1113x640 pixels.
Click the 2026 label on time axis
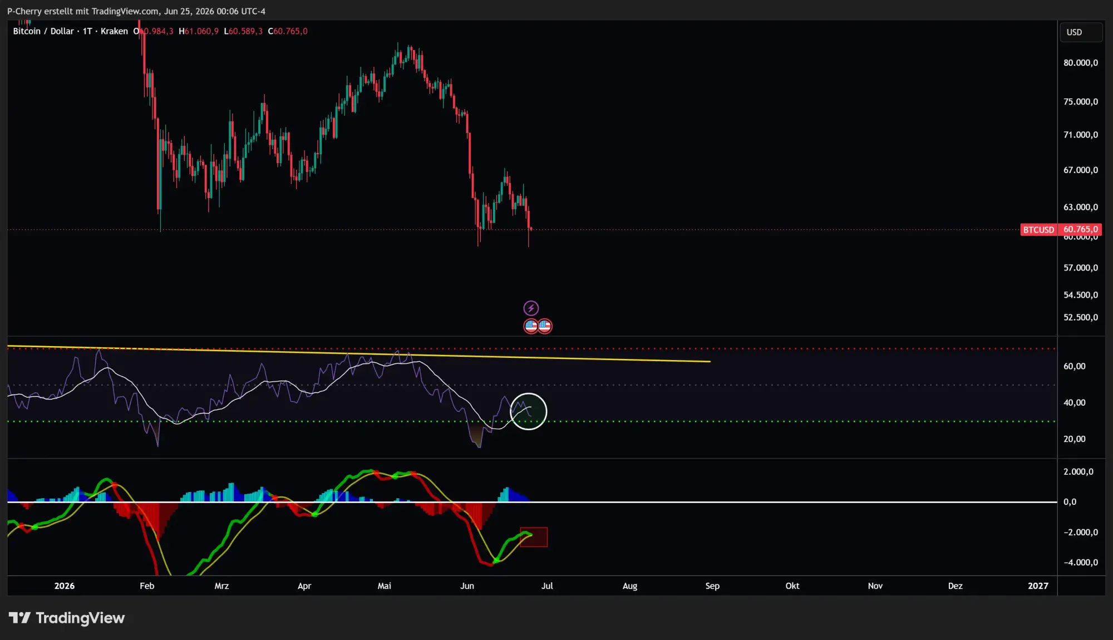pos(65,586)
